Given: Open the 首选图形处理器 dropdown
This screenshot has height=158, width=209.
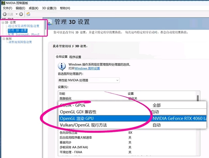Looking at the screenshot, I should [89, 80].
